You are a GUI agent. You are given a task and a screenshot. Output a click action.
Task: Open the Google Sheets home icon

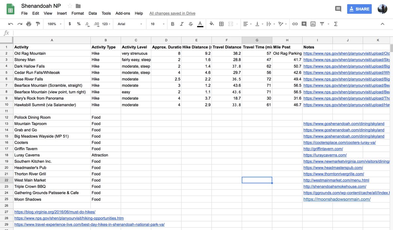pyautogui.click(x=10, y=9)
